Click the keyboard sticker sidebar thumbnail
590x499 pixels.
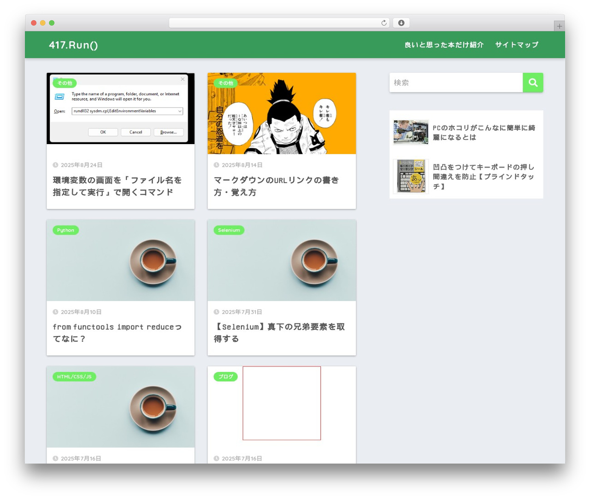coord(411,176)
